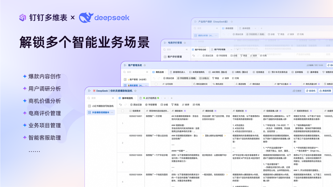Open 自动化 automation via the lightning icon
Viewport: 333px width, 187px height.
307,91
